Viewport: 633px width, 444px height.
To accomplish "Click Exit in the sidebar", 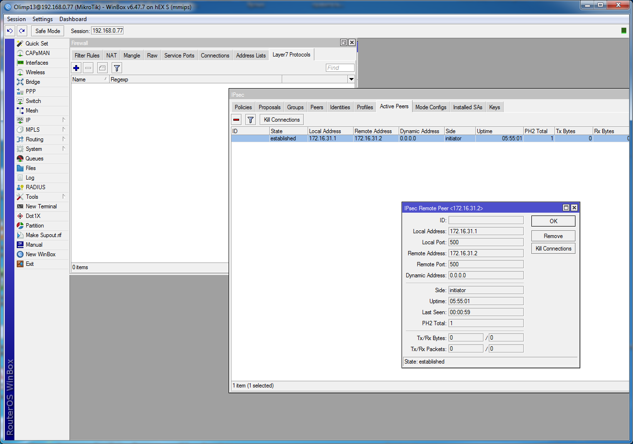I will (30, 264).
